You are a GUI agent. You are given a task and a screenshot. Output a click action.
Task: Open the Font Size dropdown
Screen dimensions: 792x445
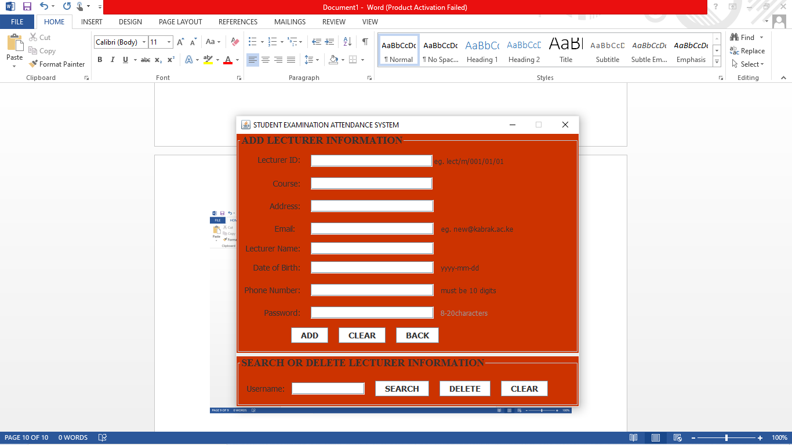click(168, 42)
